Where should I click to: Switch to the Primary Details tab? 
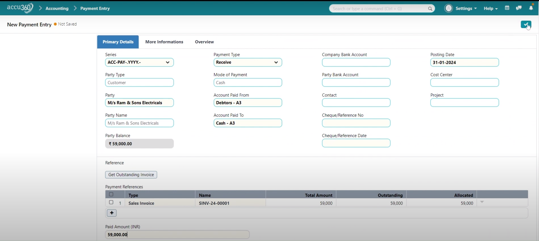tap(118, 42)
